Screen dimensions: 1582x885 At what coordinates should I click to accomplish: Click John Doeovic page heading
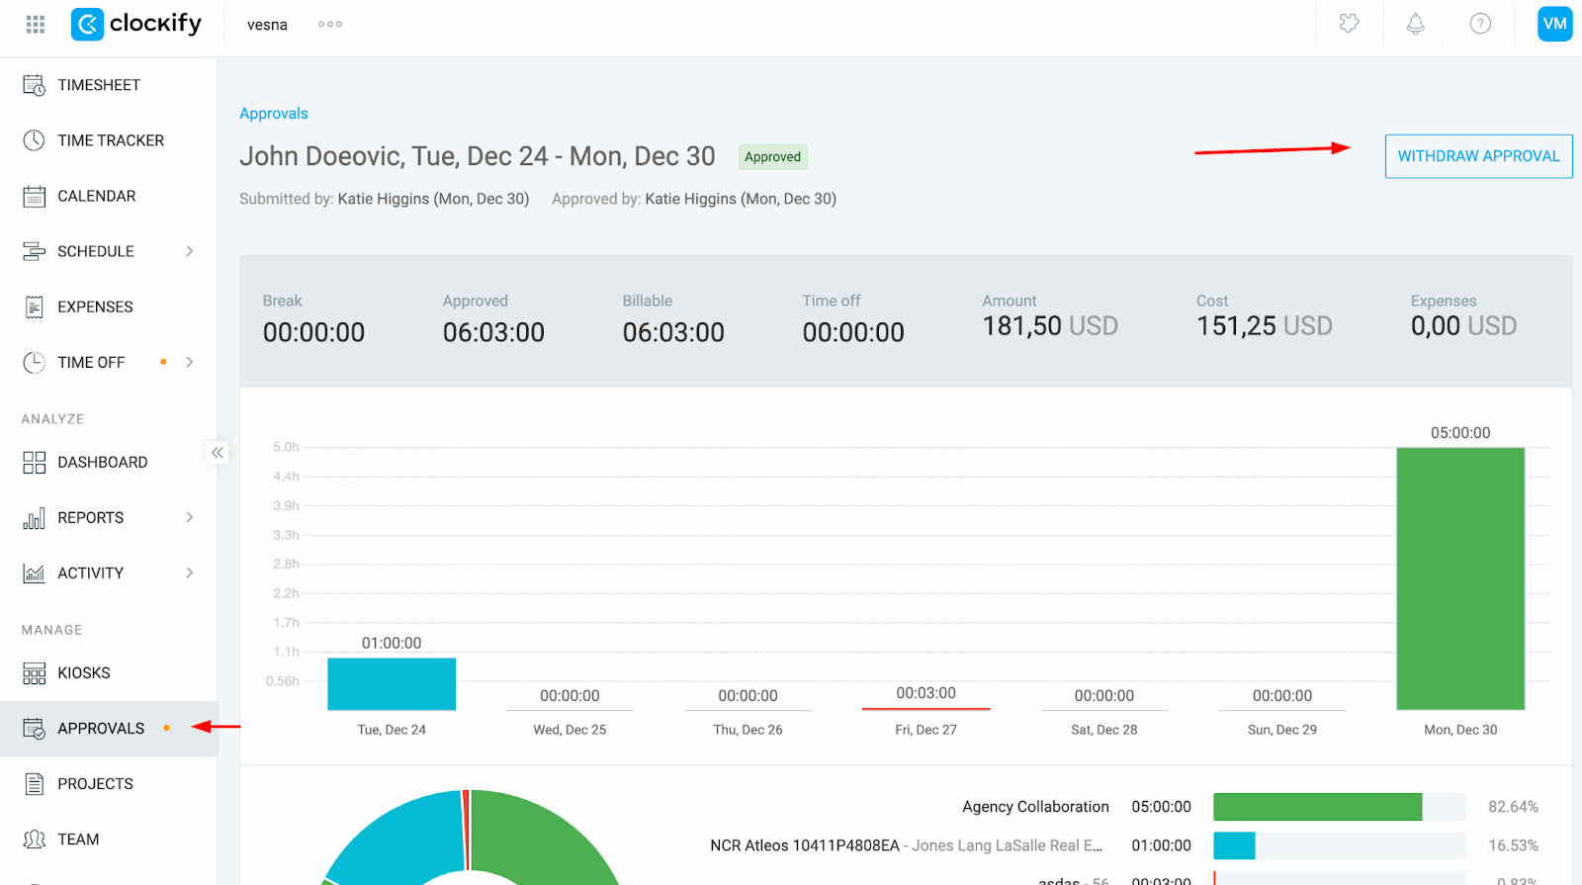(x=477, y=156)
